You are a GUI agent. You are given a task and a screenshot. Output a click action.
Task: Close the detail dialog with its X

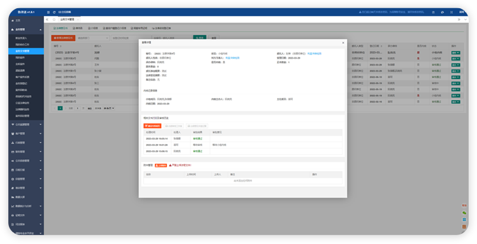[x=343, y=43]
